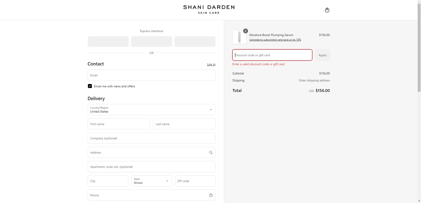Uncheck Email me with news and offers

pyautogui.click(x=90, y=86)
